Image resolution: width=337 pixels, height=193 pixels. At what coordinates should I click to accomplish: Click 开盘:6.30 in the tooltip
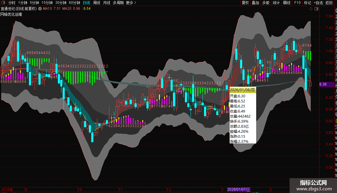[237, 96]
